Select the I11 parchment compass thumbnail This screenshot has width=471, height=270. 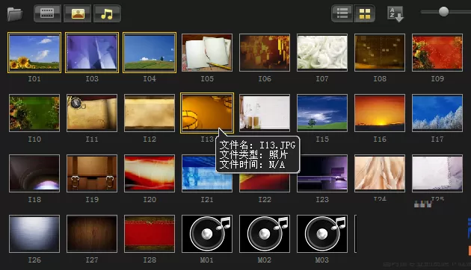point(92,113)
